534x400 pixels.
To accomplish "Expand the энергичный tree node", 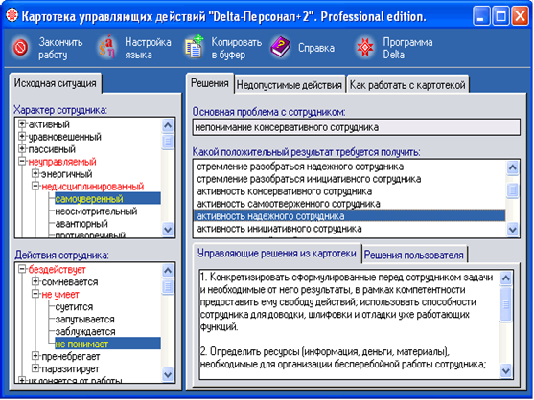I will pos(35,173).
